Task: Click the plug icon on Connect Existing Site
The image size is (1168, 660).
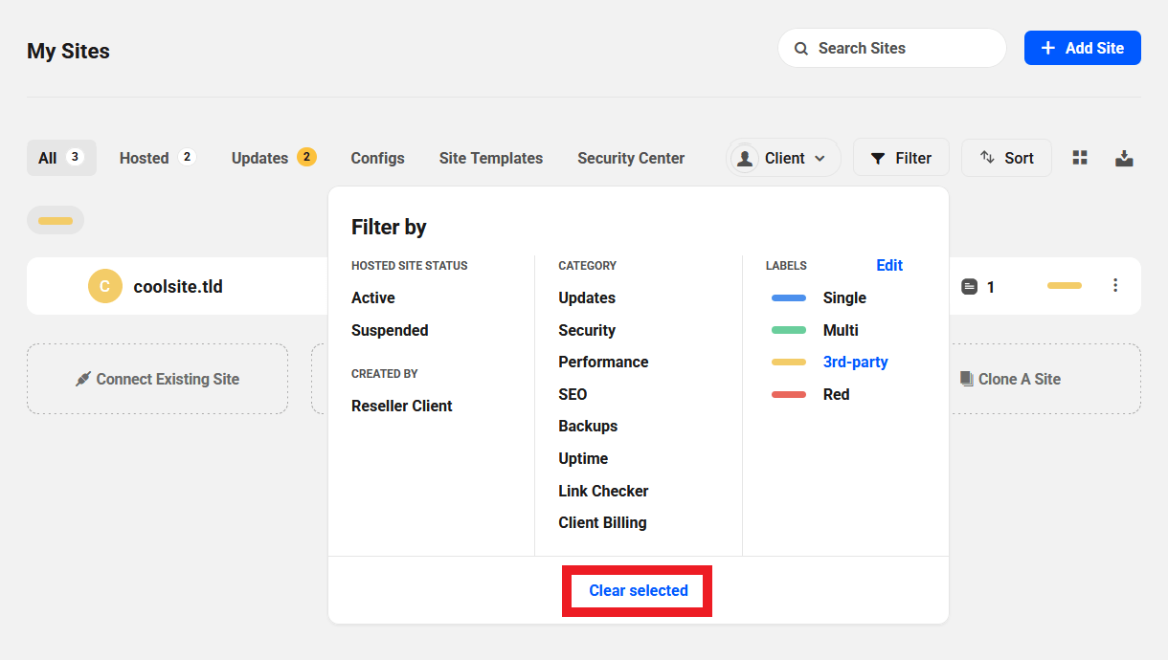Action: coord(83,379)
